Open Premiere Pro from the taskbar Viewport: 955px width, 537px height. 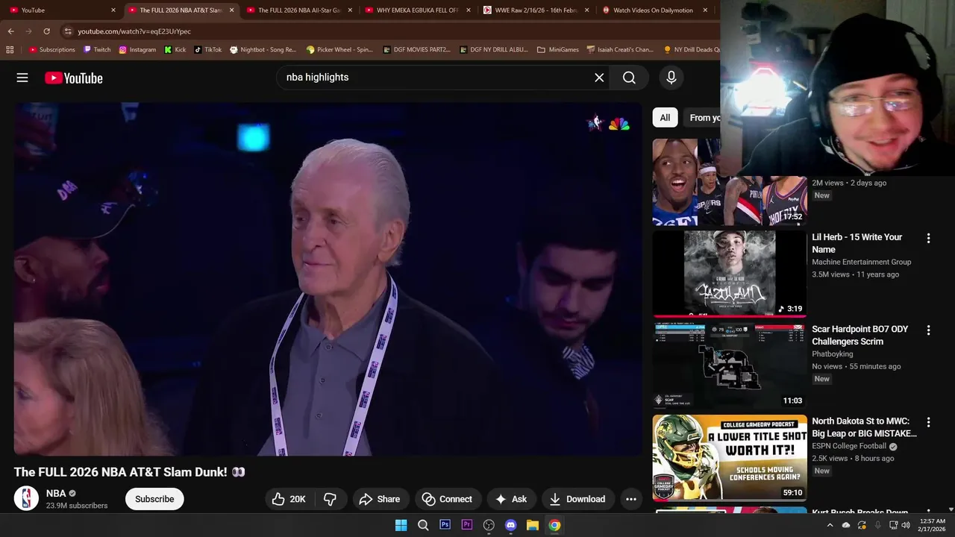point(467,525)
